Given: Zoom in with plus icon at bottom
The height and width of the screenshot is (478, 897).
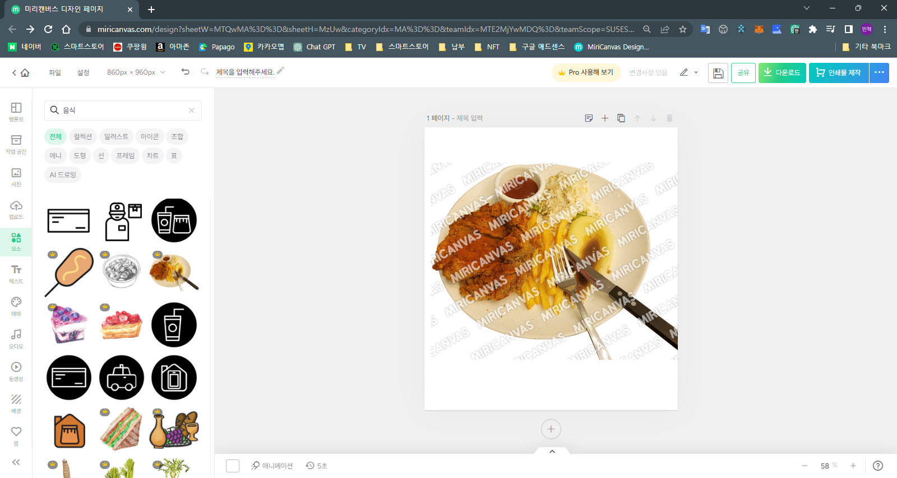Looking at the screenshot, I should 853,466.
